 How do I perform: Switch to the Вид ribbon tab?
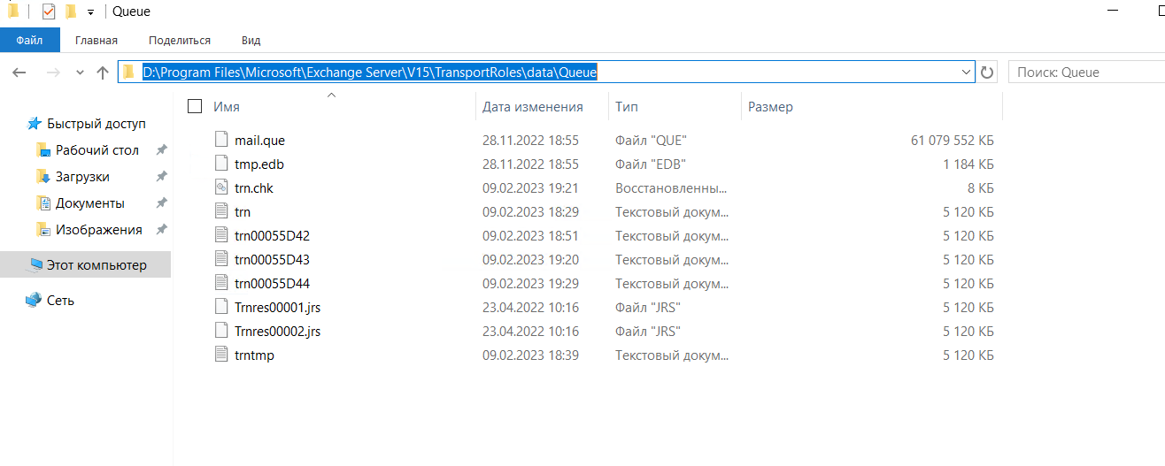tap(251, 41)
